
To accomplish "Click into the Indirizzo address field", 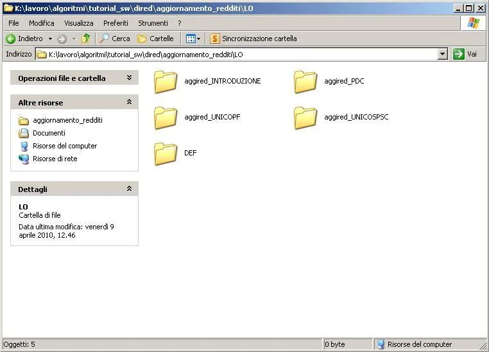I will click(237, 55).
